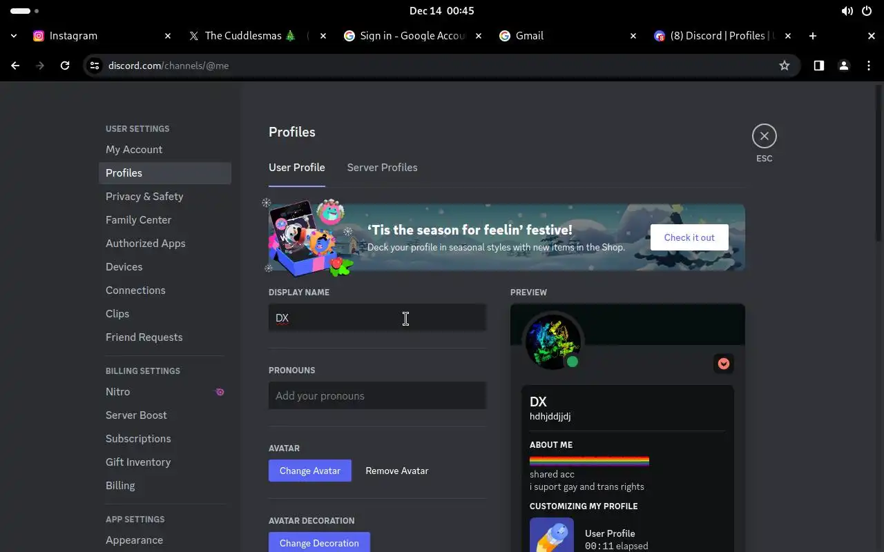
Task: Click the Check it out button
Action: 689,237
